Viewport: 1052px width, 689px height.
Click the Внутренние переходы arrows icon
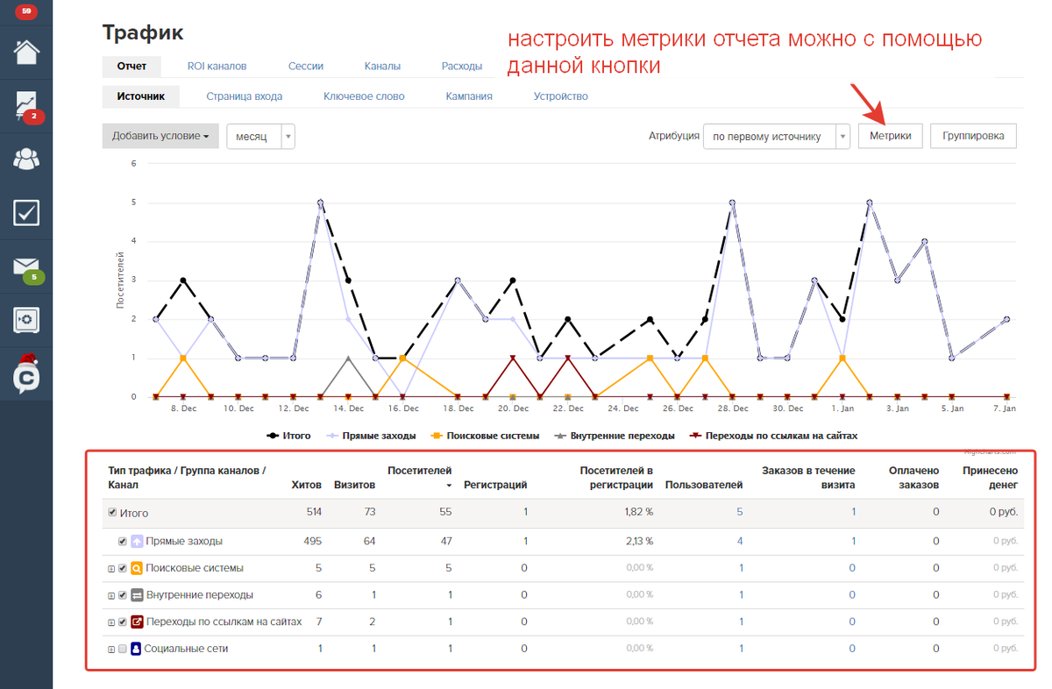pyautogui.click(x=137, y=595)
